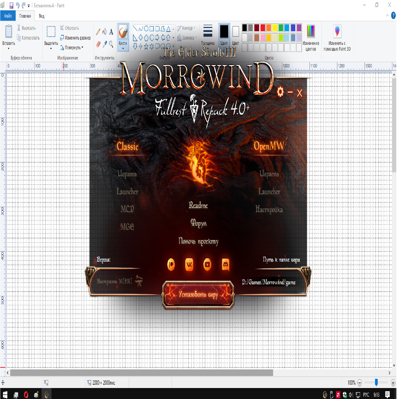Open the Выделить selection dropdown arrow
399x399 pixels.
click(x=51, y=49)
